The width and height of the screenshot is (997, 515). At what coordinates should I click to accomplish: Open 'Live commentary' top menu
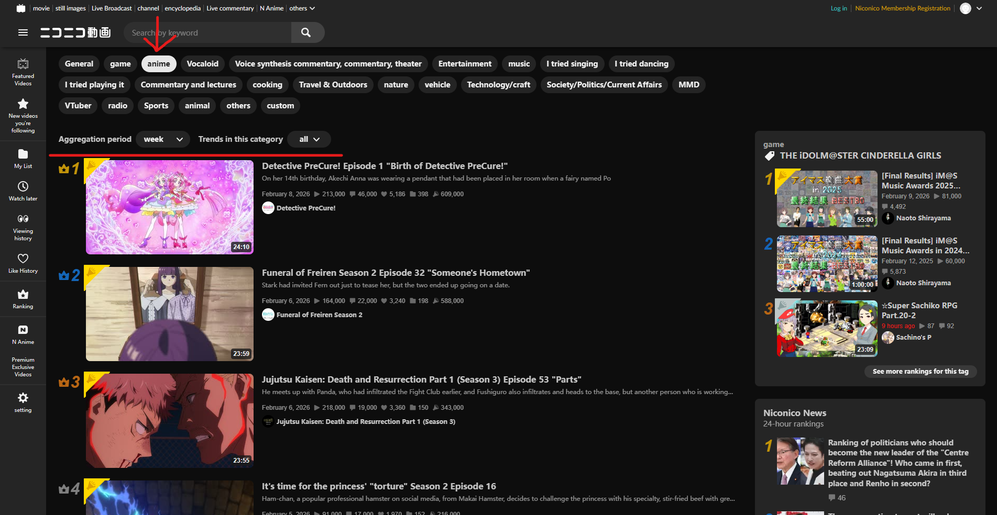(x=231, y=8)
